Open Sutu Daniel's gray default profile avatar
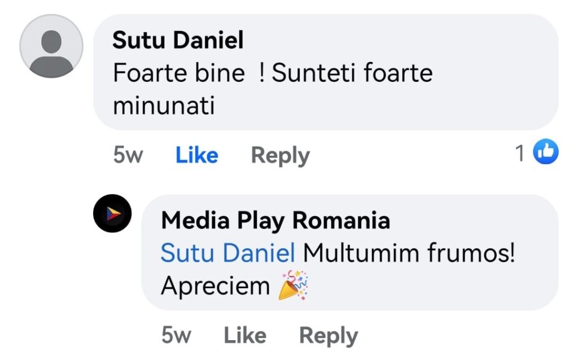578x361 pixels. coord(51,46)
